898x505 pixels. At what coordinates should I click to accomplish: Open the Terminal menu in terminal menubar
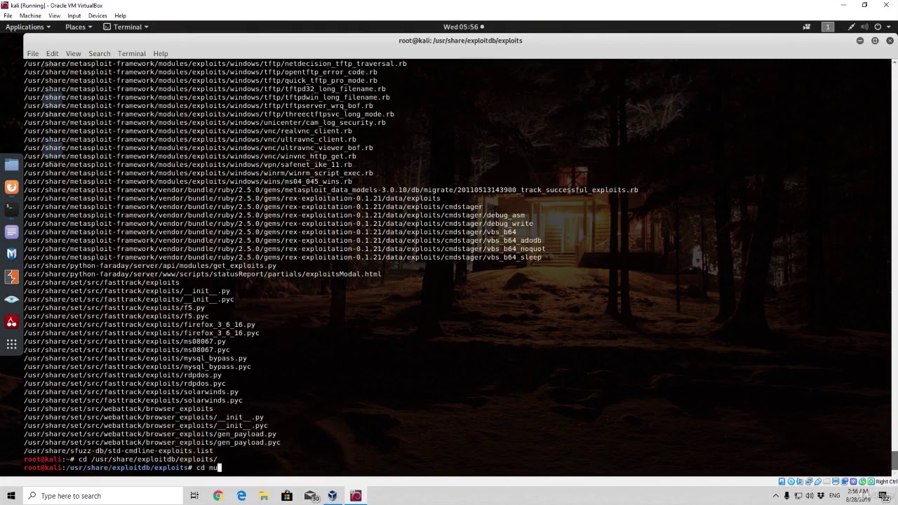click(x=131, y=53)
